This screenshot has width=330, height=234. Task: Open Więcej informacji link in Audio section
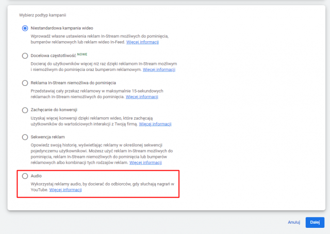coord(65,190)
